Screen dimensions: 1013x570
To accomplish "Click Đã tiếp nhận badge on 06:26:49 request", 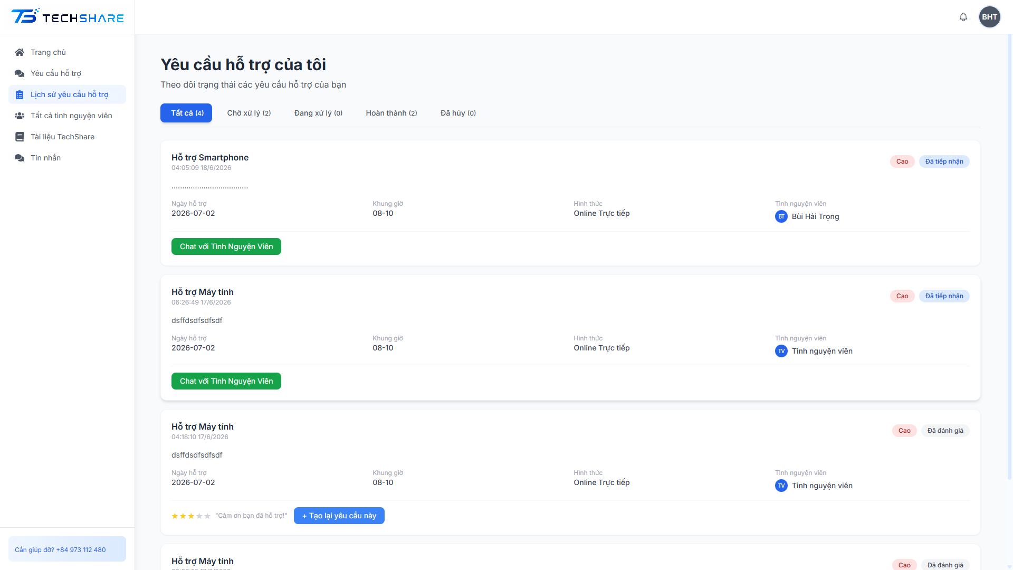I will pyautogui.click(x=944, y=296).
